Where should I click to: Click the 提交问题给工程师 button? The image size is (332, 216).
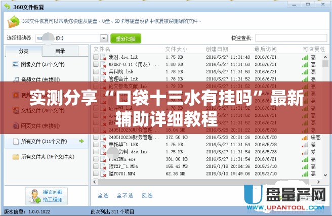coord(47,196)
